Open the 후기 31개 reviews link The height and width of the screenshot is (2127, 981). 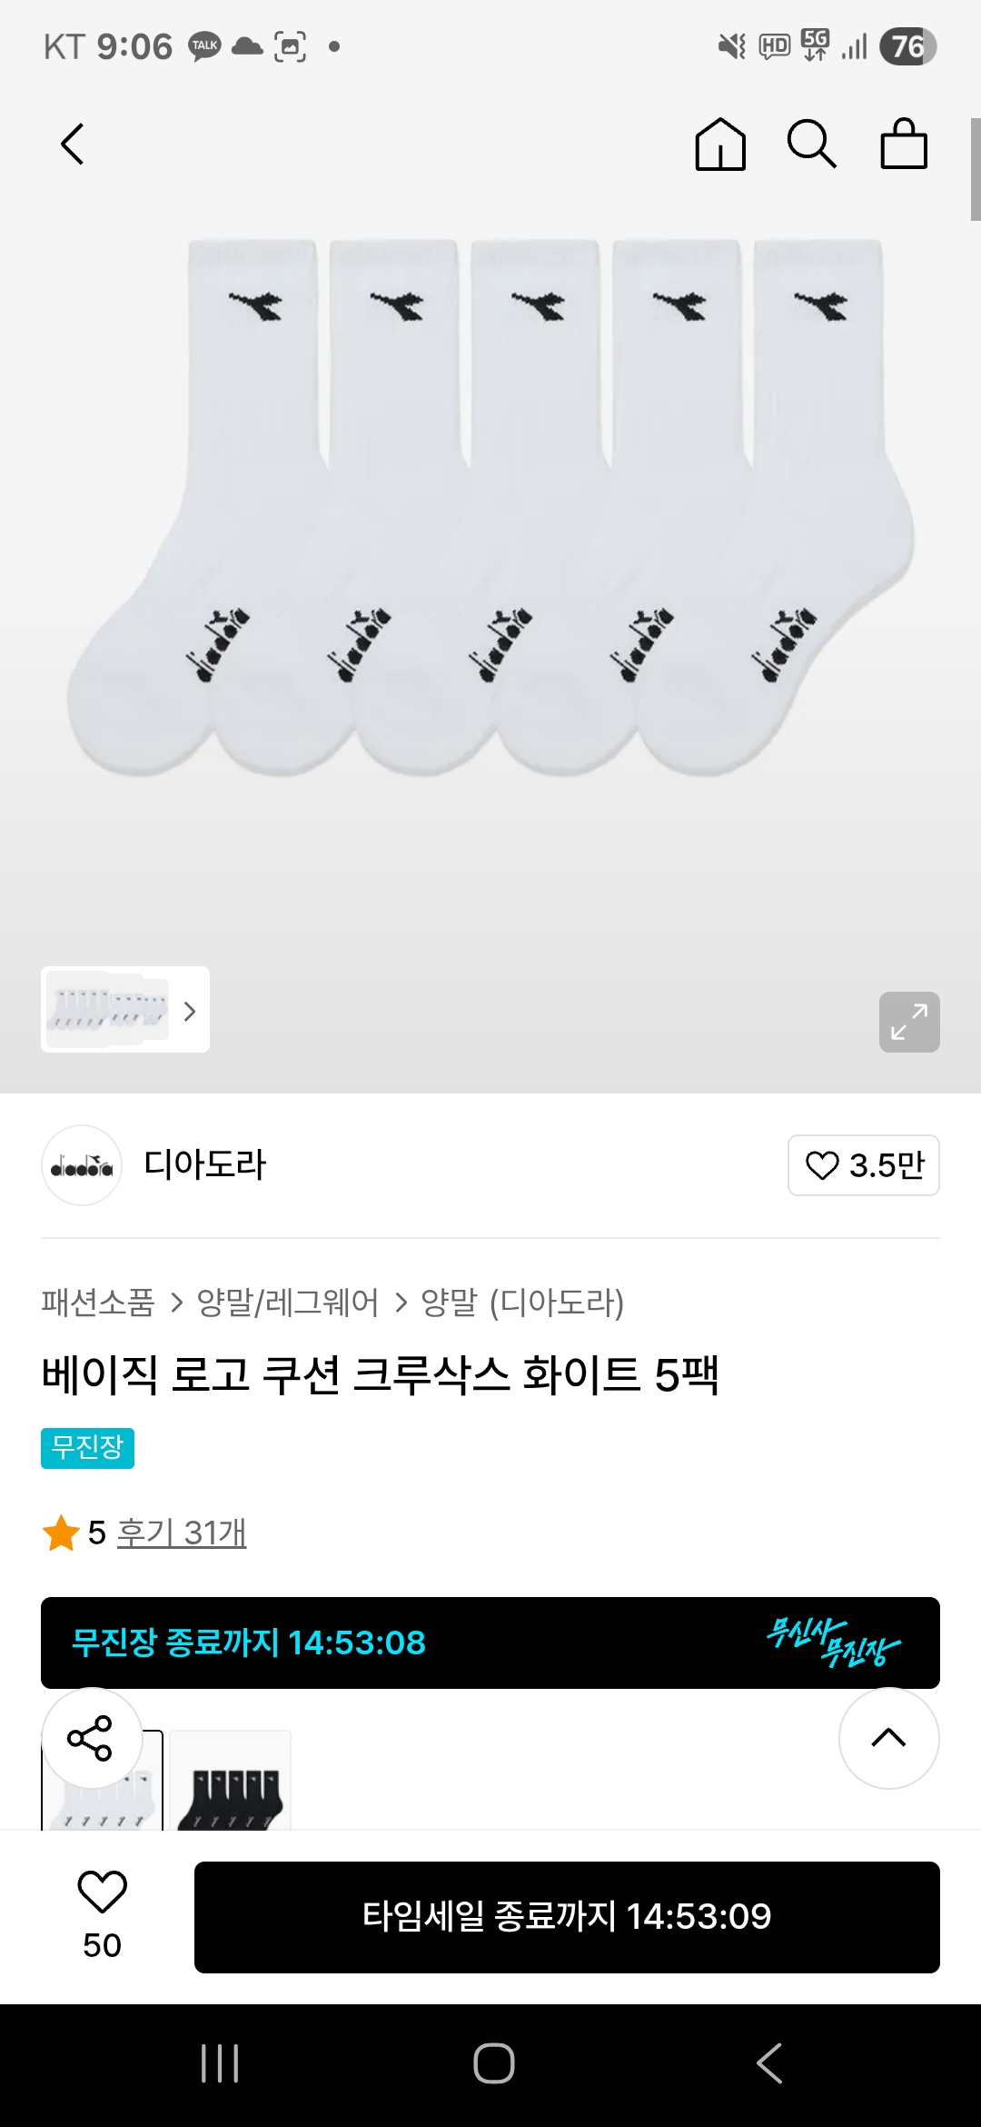pos(182,1533)
